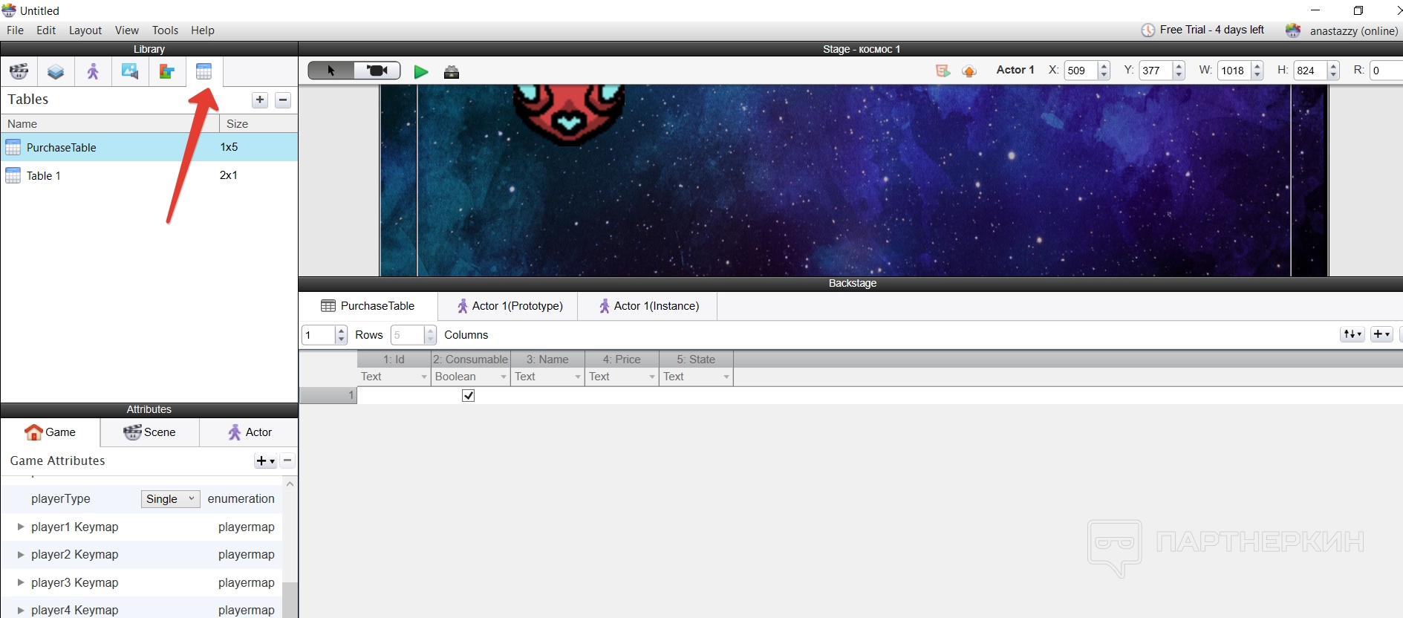Click the X position input field
Viewport: 1403px width, 618px height.
click(1079, 71)
